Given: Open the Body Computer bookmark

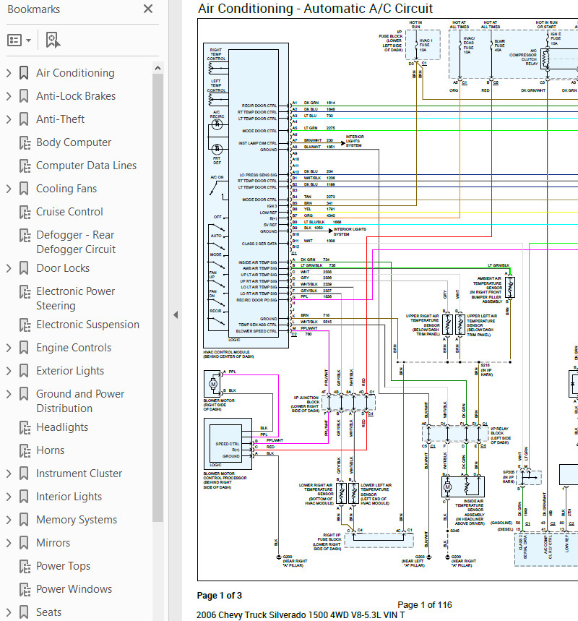Looking at the screenshot, I should pos(74,142).
